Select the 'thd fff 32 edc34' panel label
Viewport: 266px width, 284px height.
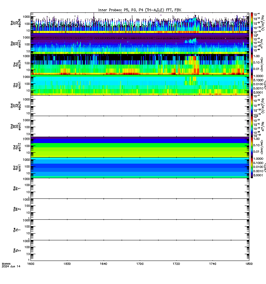pyautogui.click(x=16, y=105)
